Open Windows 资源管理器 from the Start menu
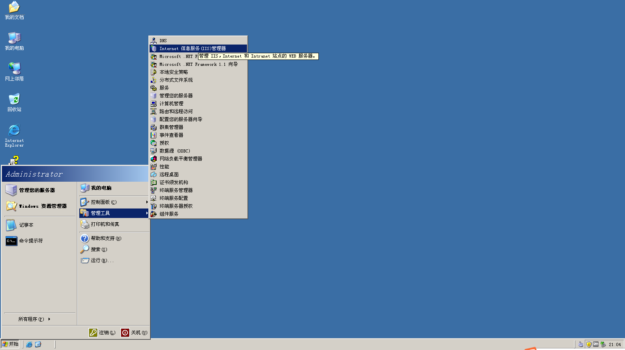The width and height of the screenshot is (625, 350). pyautogui.click(x=39, y=206)
